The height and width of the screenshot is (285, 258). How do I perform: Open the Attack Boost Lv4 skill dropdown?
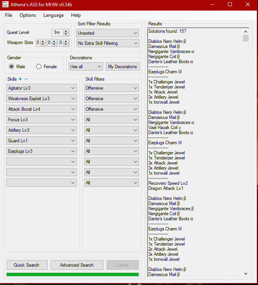41,109
